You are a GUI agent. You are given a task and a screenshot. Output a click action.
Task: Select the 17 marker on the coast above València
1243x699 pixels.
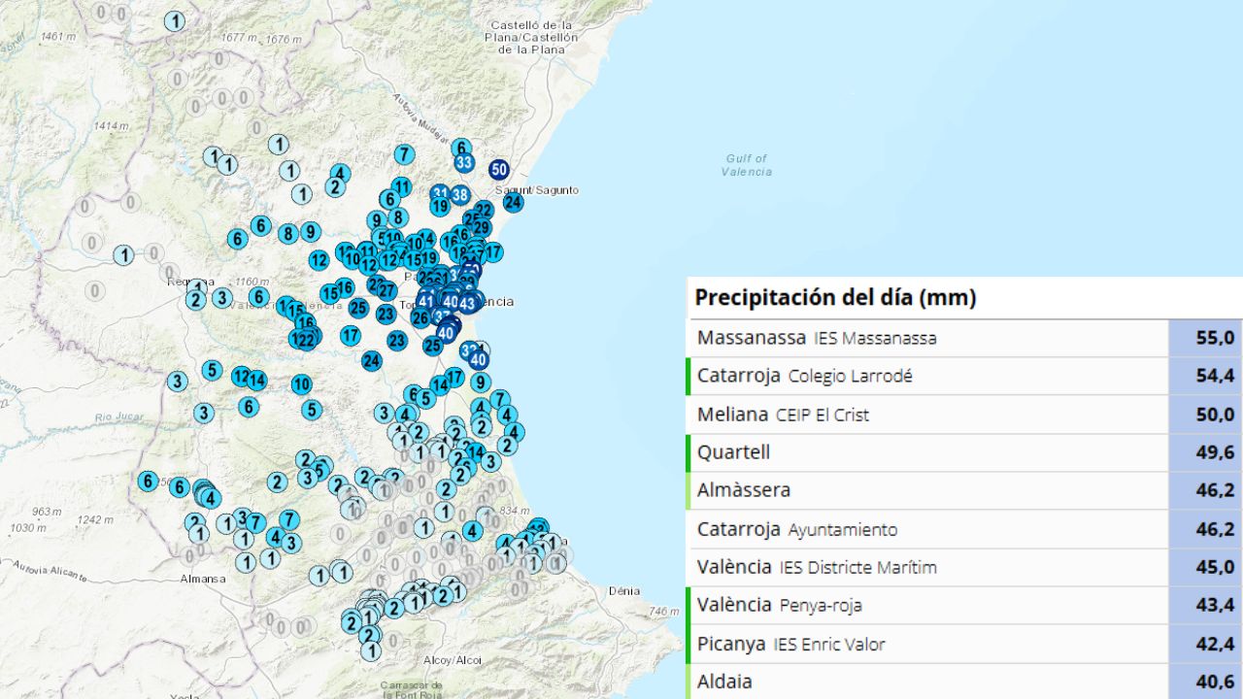[492, 252]
